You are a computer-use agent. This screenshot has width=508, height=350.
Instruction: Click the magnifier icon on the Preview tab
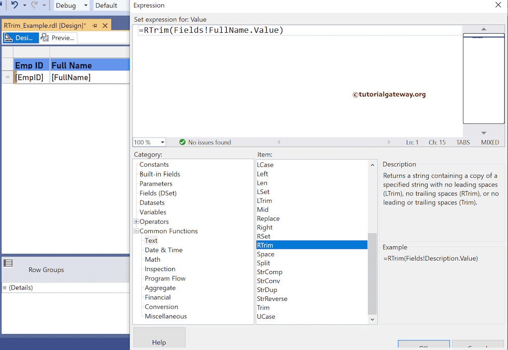[x=44, y=37]
